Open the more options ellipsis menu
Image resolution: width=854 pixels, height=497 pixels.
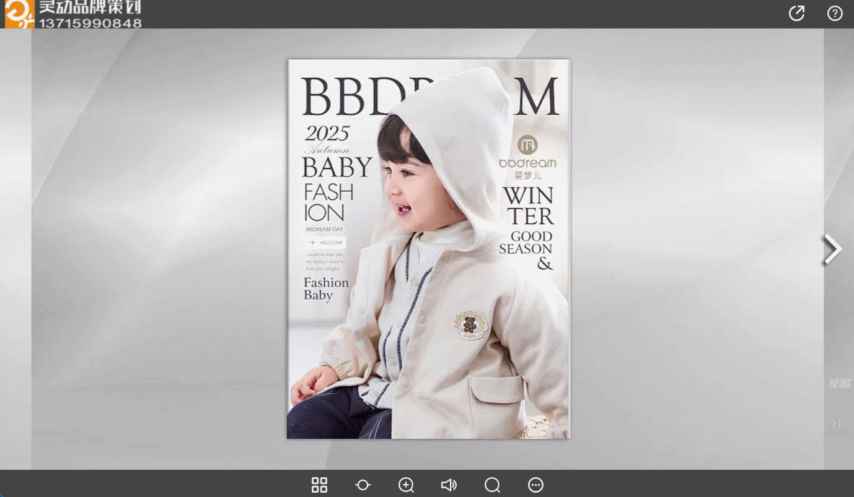coord(535,485)
